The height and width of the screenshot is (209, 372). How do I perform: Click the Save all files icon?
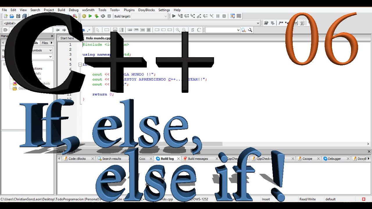25,16
